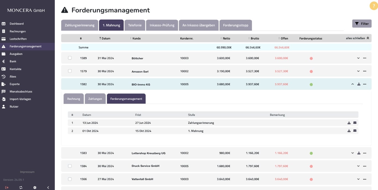Download the 1. Mahnung document in the detail row
This screenshot has height=190, width=378.
[349, 131]
